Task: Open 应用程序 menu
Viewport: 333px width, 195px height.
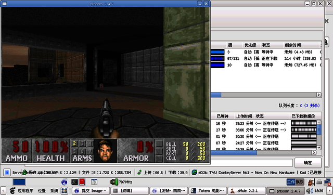Action: click(x=25, y=190)
